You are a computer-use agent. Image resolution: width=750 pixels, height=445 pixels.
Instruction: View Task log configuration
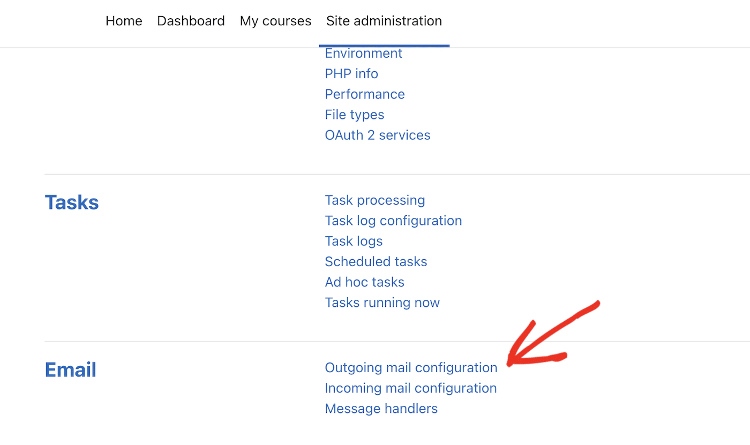coord(393,220)
